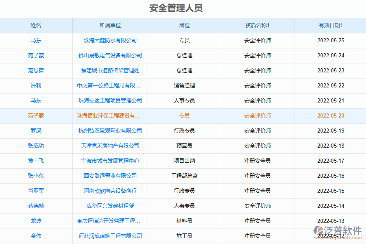This screenshot has height=244, width=366.
Task: Select 注册安全员 in the 黄一飞 row
Action: (x=257, y=161)
